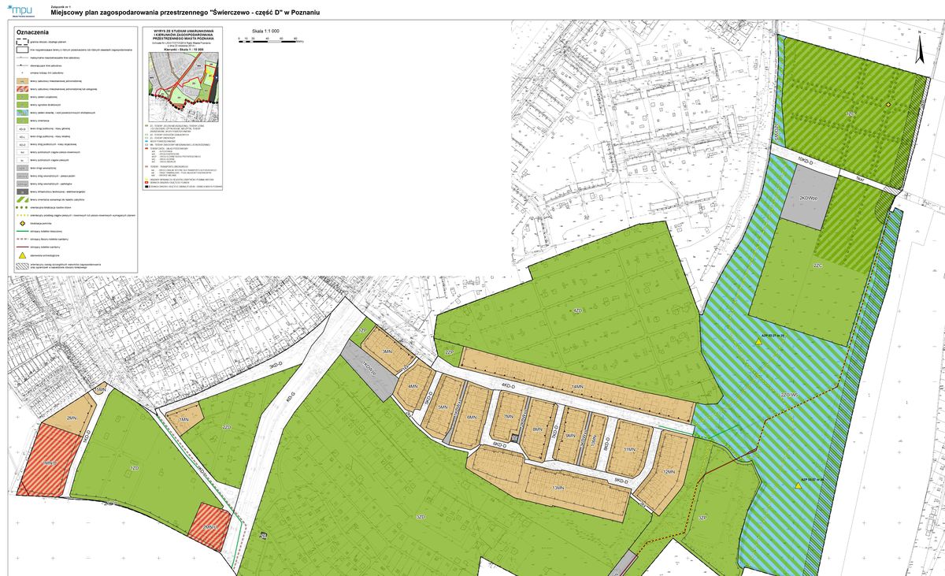Click the yellow triangle marked AZP 53-27 nr 26
945x576 pixels.
758,341
